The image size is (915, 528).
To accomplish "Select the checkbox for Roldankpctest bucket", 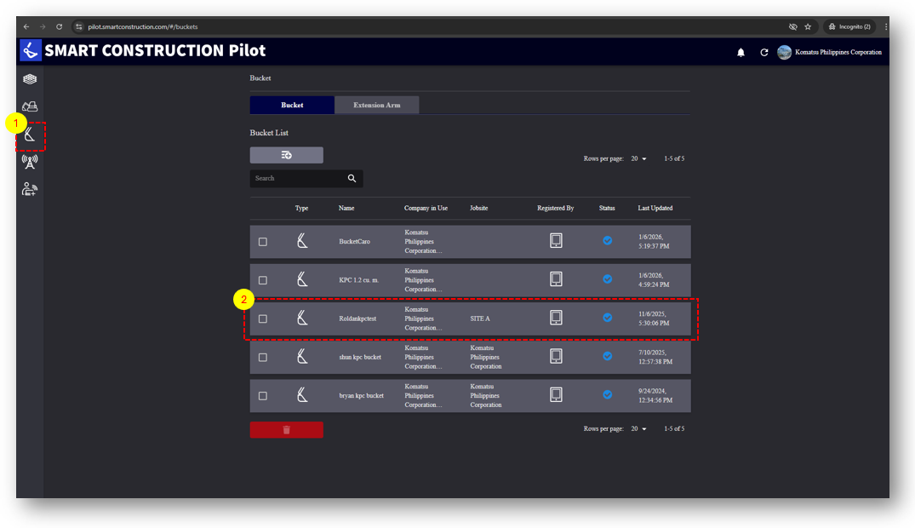I will click(x=263, y=319).
